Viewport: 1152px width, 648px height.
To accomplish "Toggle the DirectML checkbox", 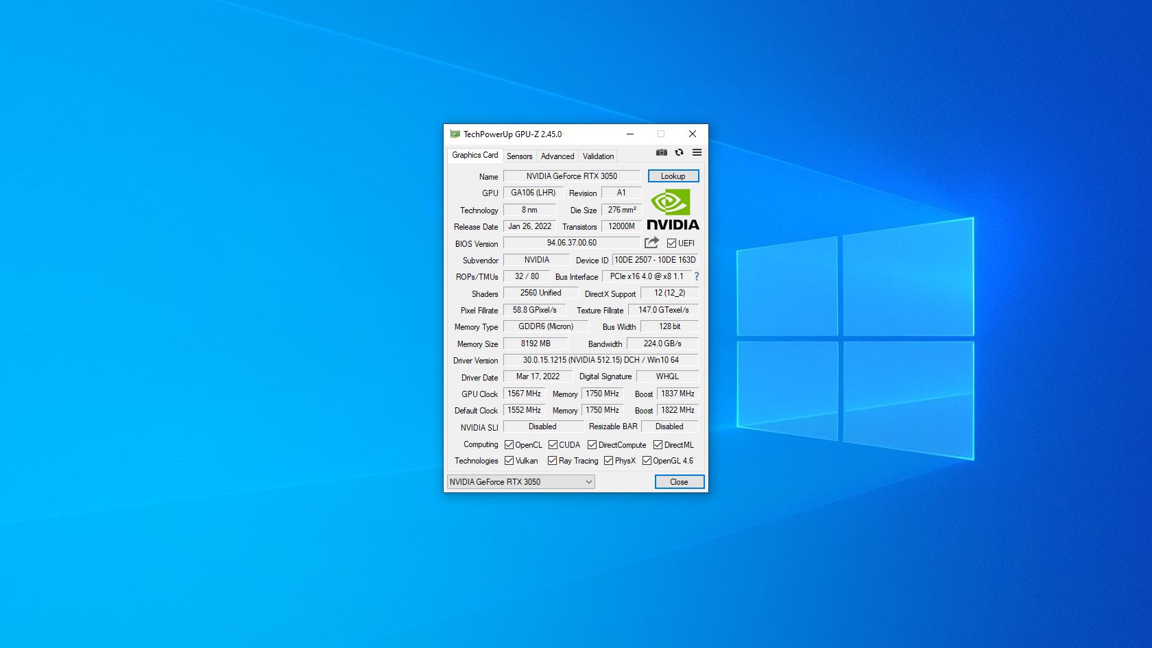I will tap(658, 445).
